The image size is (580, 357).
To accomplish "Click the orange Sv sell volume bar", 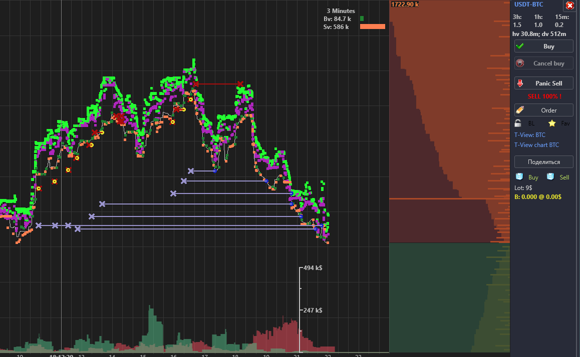I will 372,26.
